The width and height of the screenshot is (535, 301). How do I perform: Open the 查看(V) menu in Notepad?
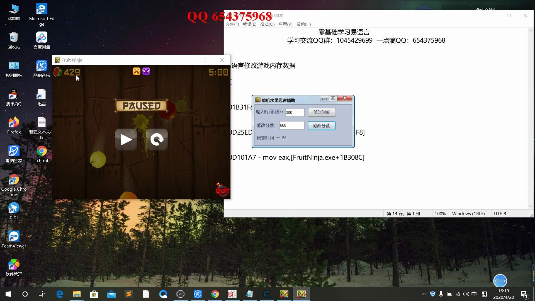tap(285, 24)
